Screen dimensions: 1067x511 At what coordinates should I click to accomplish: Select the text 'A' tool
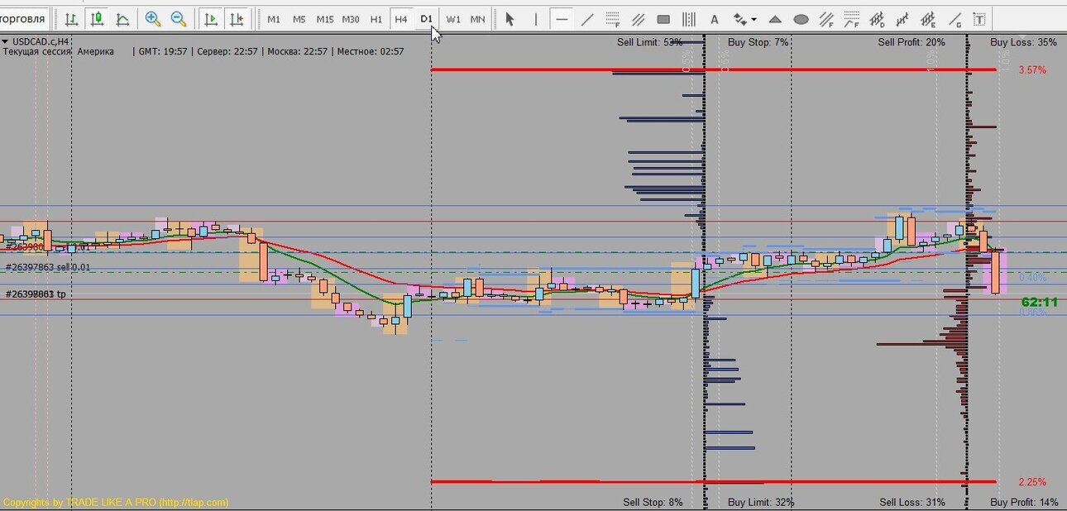click(715, 18)
